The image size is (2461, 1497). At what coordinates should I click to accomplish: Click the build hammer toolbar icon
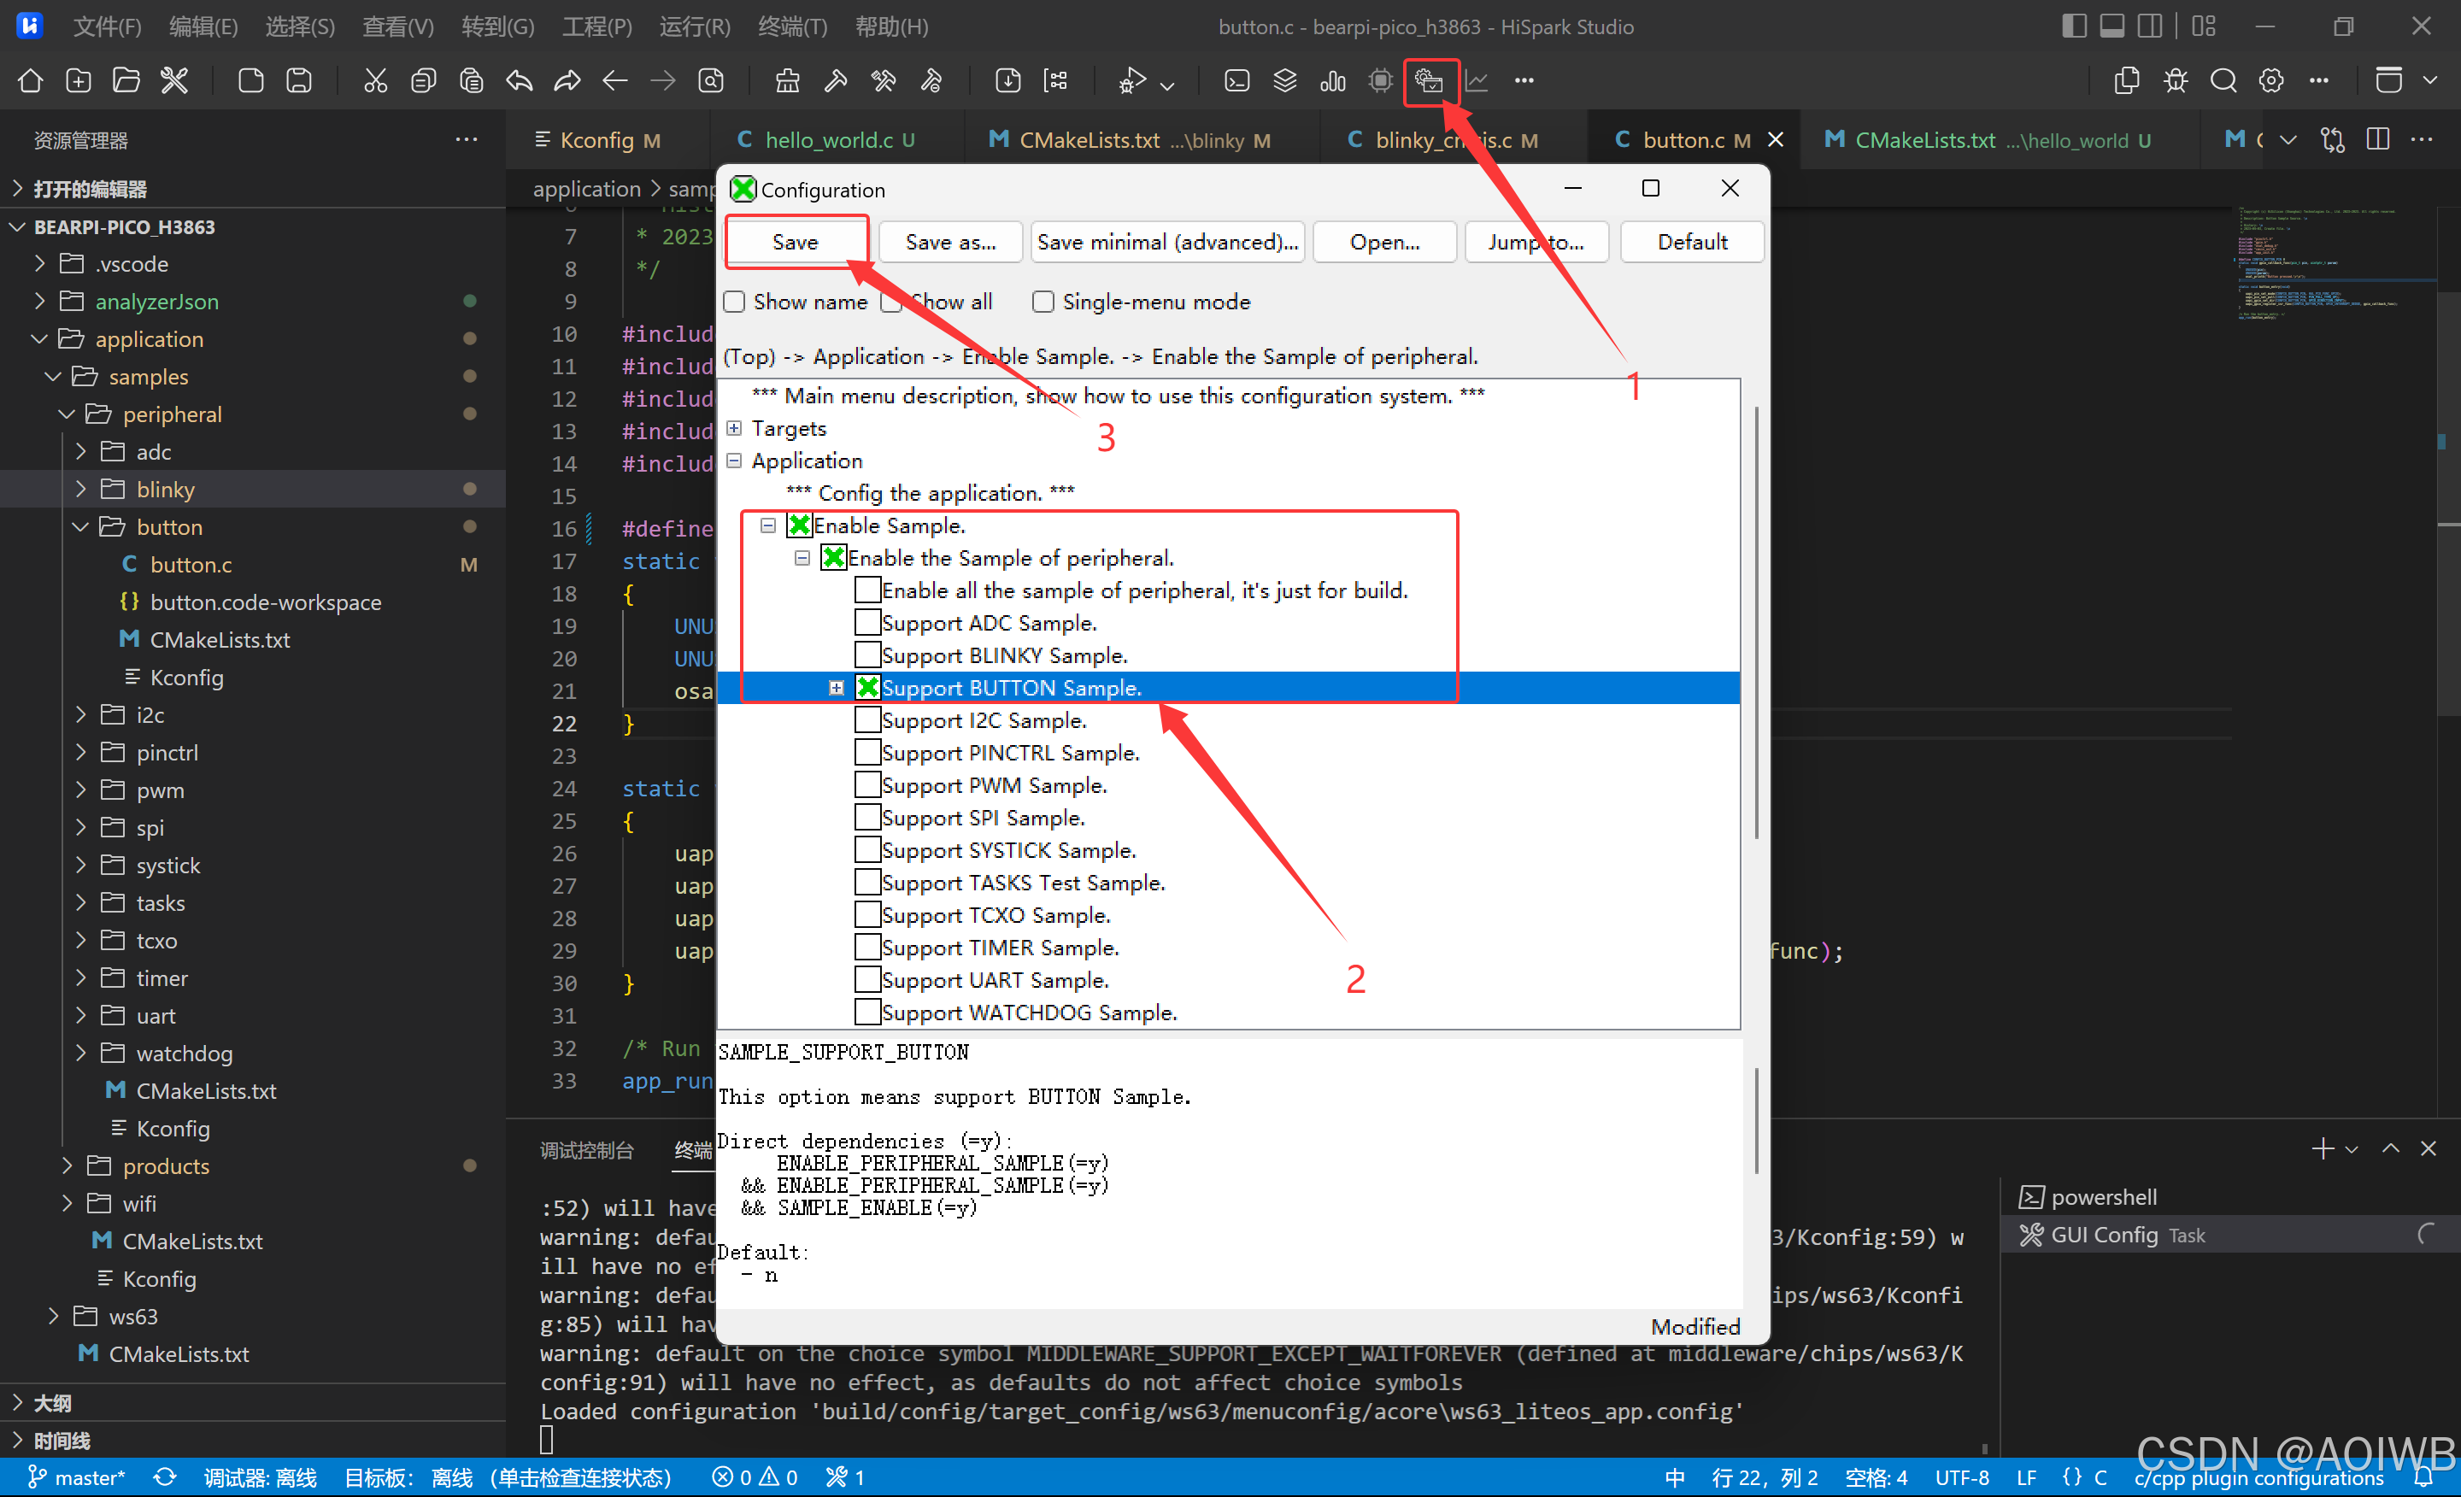click(x=836, y=81)
